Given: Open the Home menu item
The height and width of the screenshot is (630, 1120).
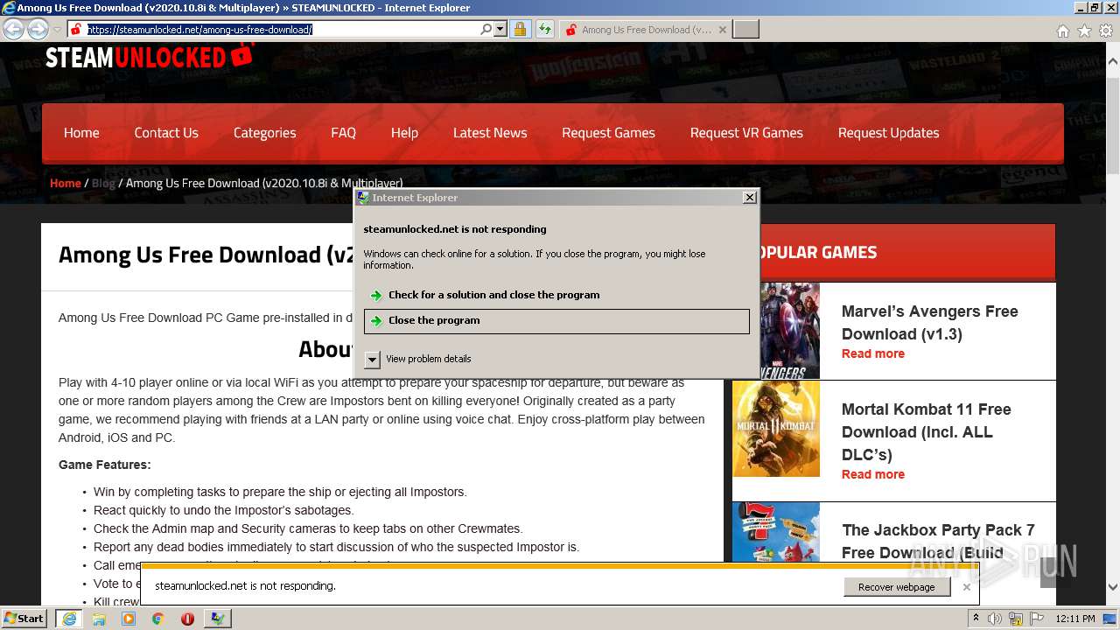Looking at the screenshot, I should coord(81,133).
